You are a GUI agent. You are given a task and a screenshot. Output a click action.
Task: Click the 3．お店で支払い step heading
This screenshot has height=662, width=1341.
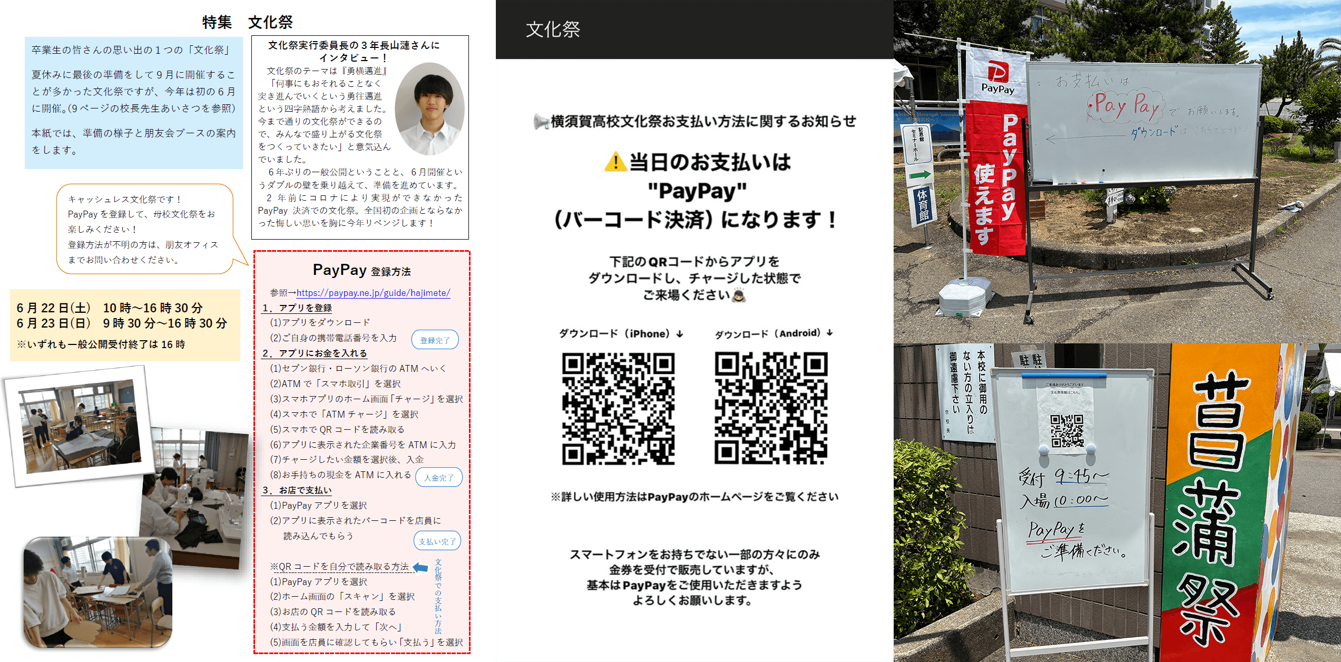point(297,490)
